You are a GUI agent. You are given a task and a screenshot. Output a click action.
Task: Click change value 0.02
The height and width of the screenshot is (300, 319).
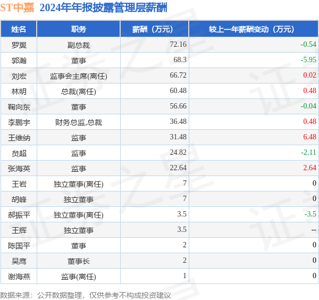(309, 75)
